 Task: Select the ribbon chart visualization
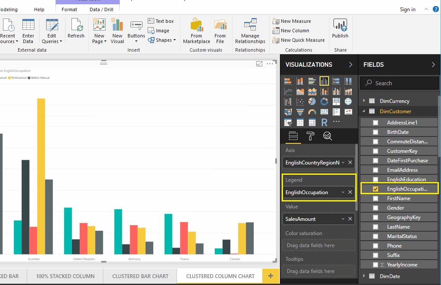tap(348, 91)
